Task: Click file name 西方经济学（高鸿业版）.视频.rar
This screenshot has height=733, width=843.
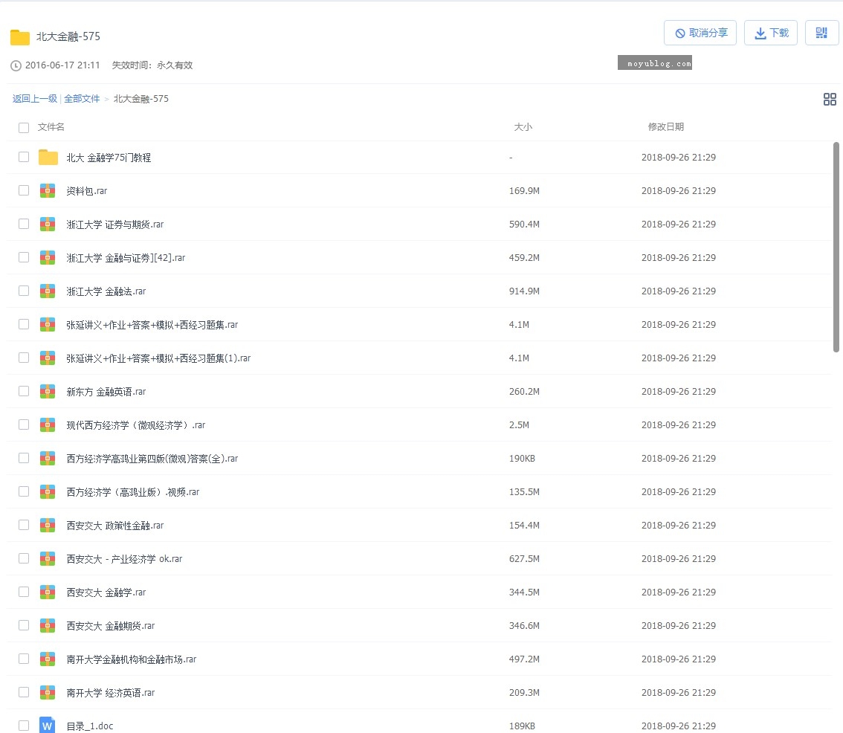Action: [133, 492]
